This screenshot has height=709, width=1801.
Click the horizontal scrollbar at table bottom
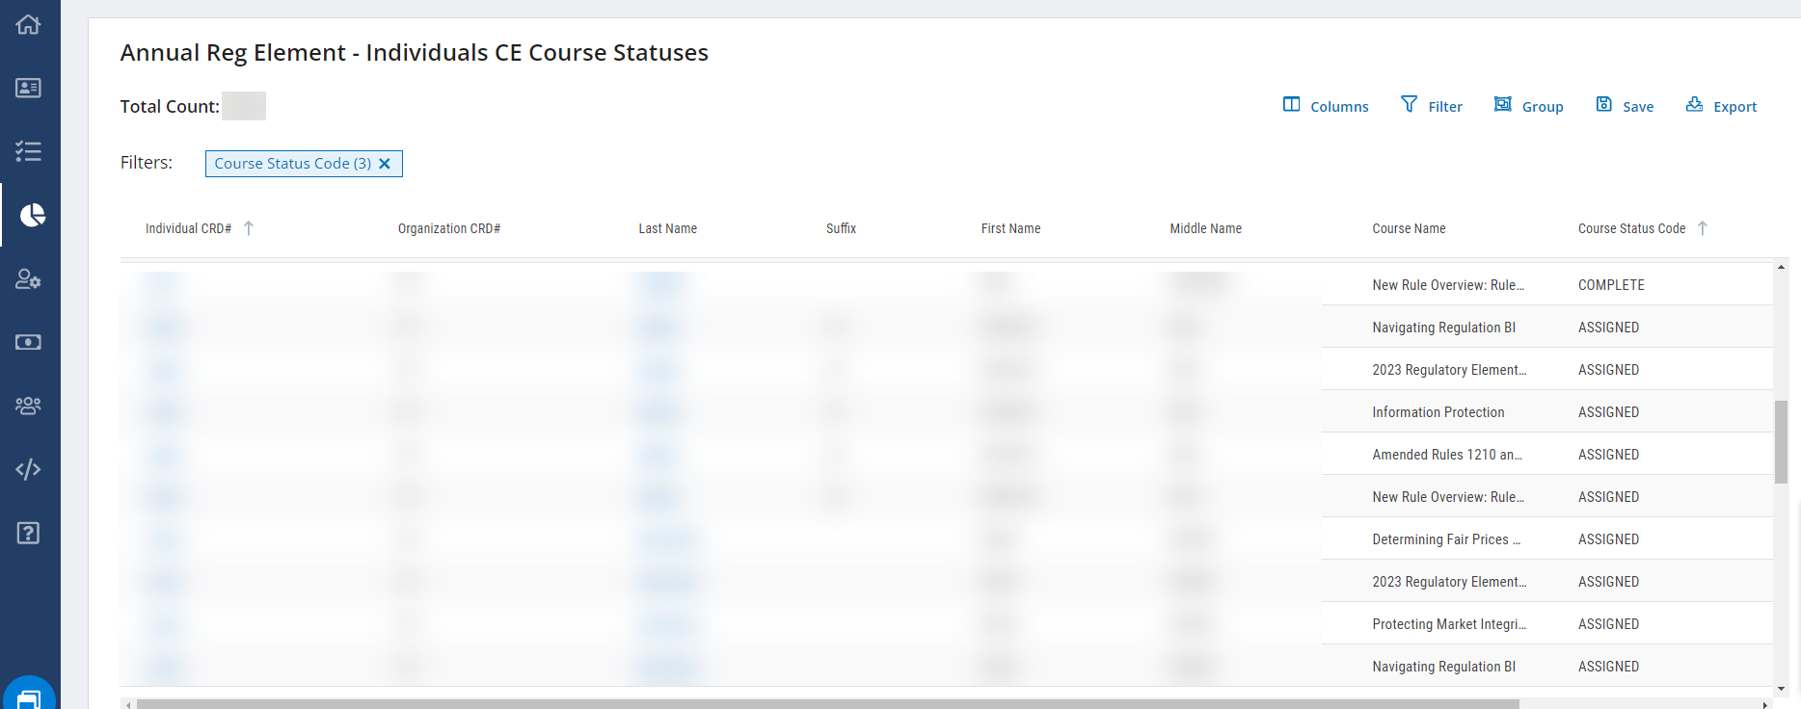point(827,704)
